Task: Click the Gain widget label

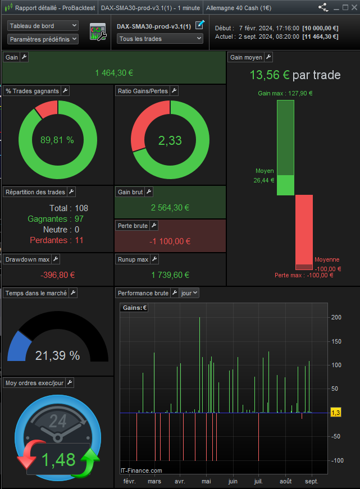Action: 12,57
